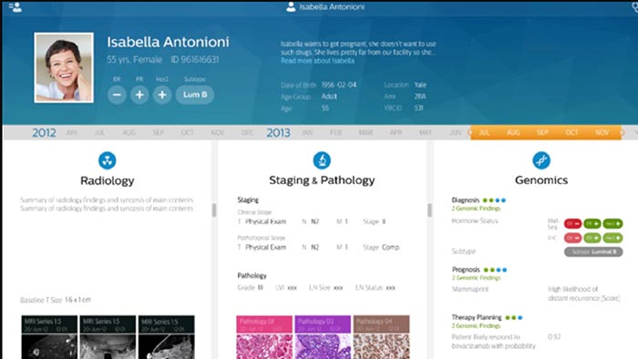This screenshot has height=359, width=638.
Task: Select FEB 2013 on the timeline
Action: (x=335, y=133)
